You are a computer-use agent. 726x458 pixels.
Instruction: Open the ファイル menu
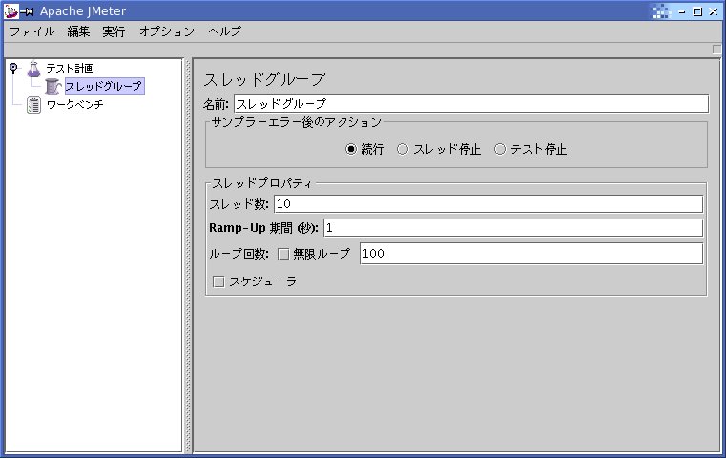tap(31, 31)
